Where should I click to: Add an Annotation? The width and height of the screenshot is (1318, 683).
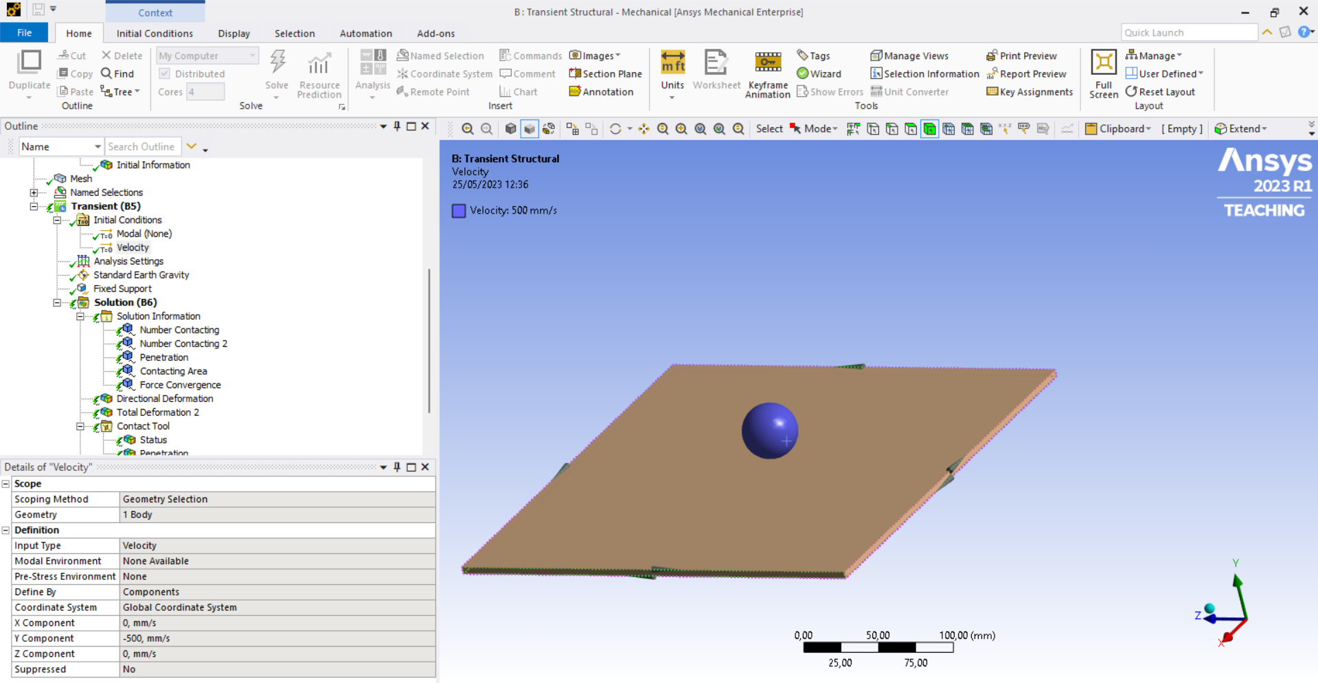coord(601,91)
